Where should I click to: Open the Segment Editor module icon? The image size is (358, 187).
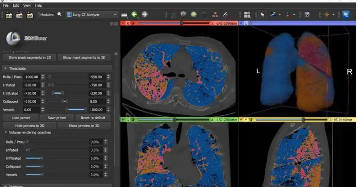pos(225,15)
